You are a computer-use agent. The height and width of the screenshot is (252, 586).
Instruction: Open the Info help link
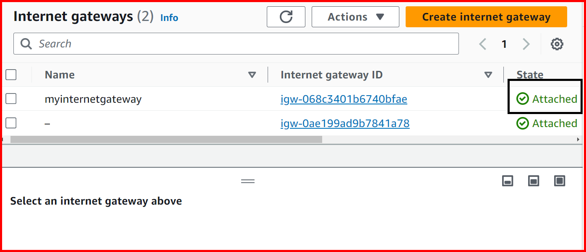coord(169,18)
